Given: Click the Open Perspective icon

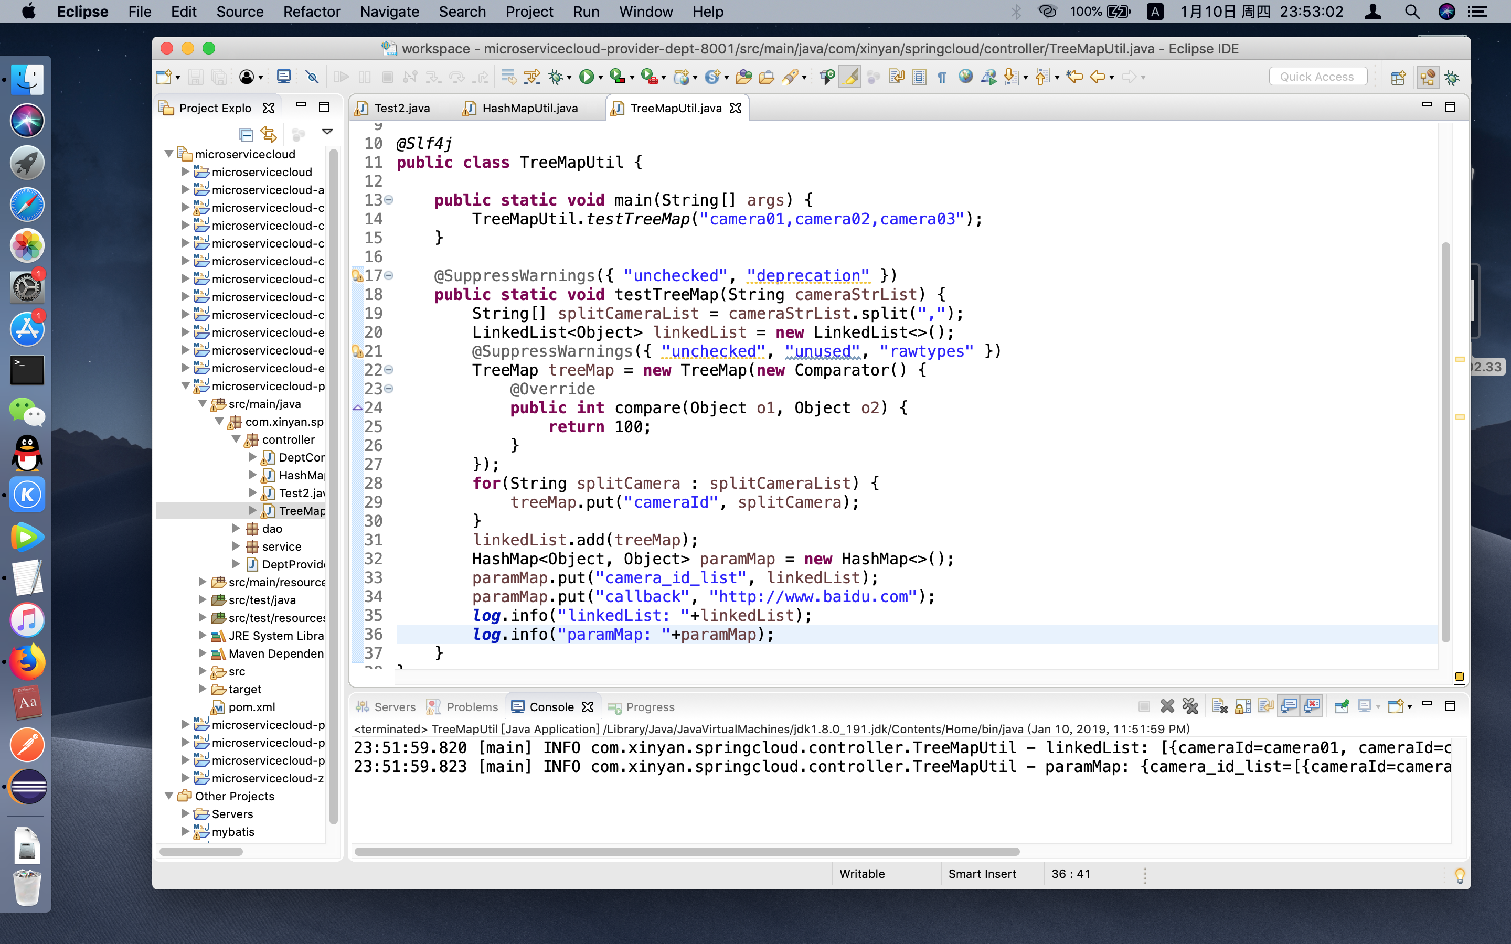Looking at the screenshot, I should (x=1398, y=78).
